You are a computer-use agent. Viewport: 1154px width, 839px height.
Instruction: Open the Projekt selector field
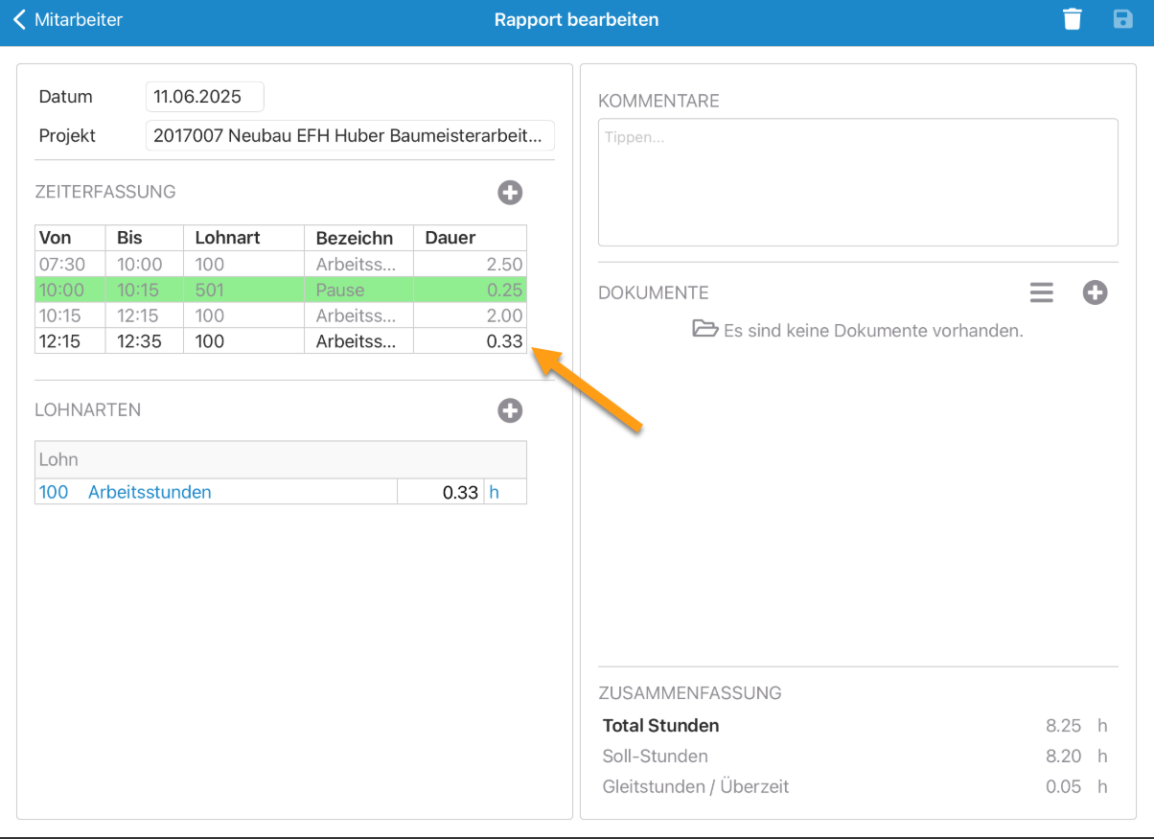(350, 136)
